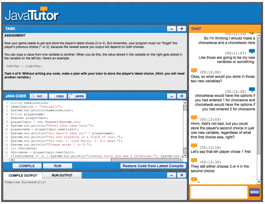Click chat scrollbar up arrow
This screenshot has width=265, height=204.
259,35
